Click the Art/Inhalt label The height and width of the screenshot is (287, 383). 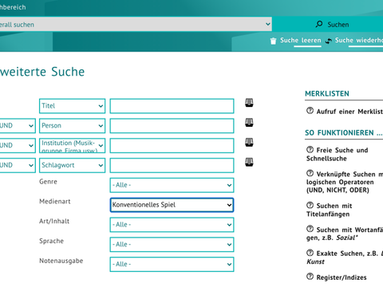[54, 221]
